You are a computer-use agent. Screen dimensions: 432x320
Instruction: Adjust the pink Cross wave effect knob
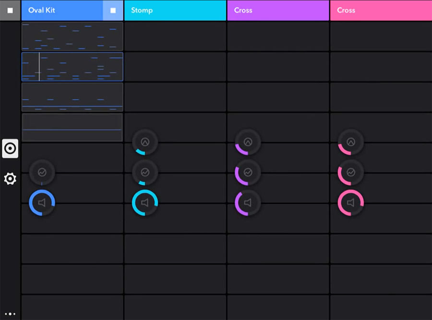pos(351,172)
